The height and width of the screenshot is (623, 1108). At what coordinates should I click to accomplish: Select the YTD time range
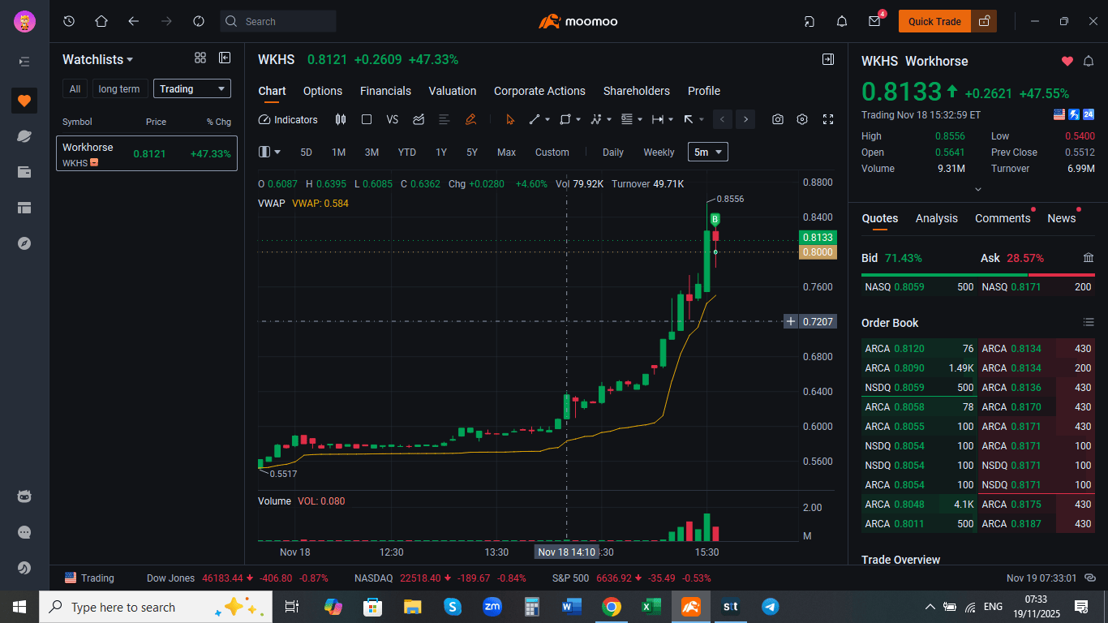(x=406, y=153)
